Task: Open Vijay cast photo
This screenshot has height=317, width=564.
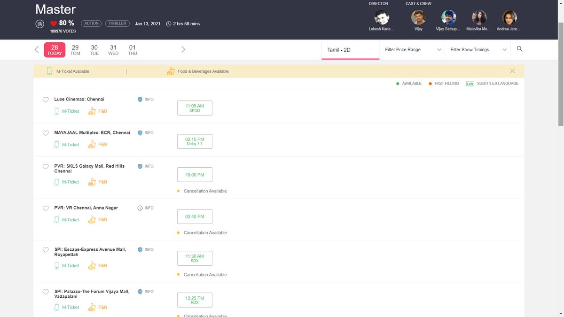Action: point(418,17)
